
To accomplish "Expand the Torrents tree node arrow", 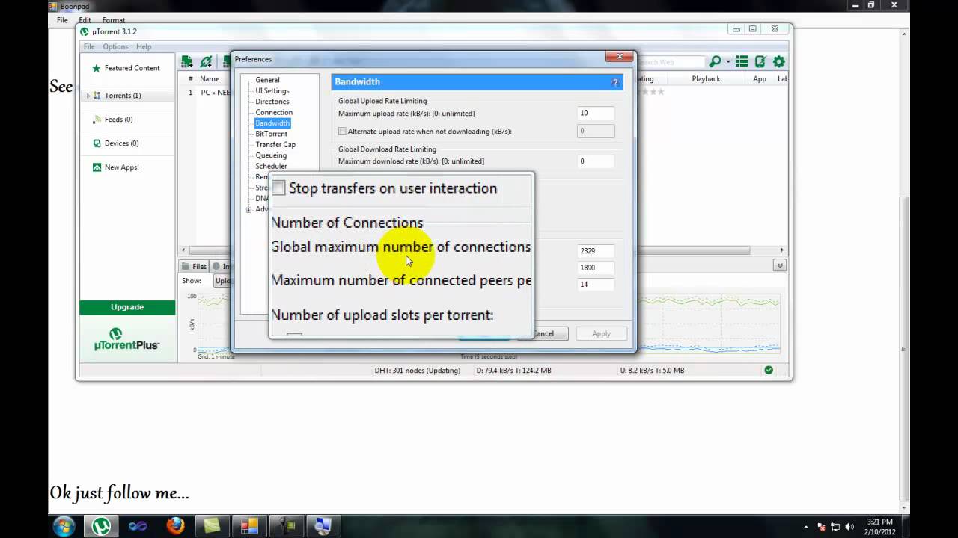I will (x=88, y=96).
